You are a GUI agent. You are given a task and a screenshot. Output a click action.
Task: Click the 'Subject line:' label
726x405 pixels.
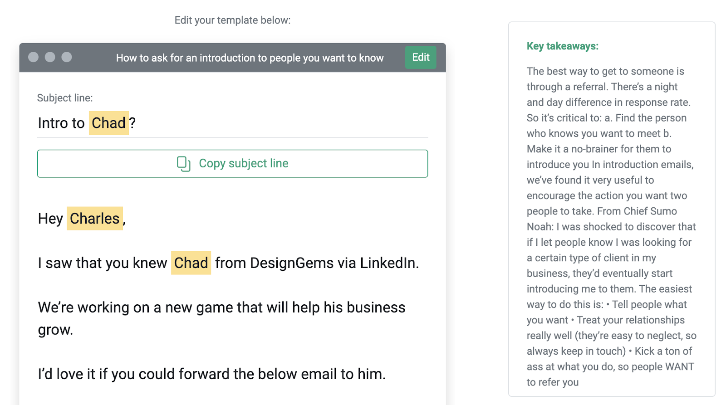[65, 98]
